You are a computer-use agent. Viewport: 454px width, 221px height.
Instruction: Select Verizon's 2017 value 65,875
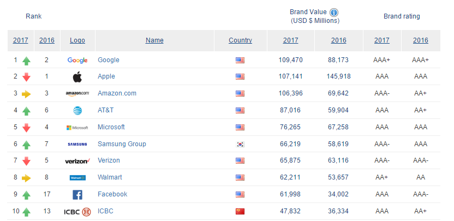(290, 160)
